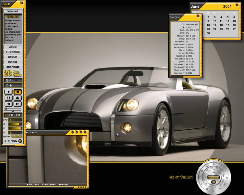Viewport: 244px width, 195px height.
Task: Click the Net out value 51.0 Bps
Action: click(190, 53)
